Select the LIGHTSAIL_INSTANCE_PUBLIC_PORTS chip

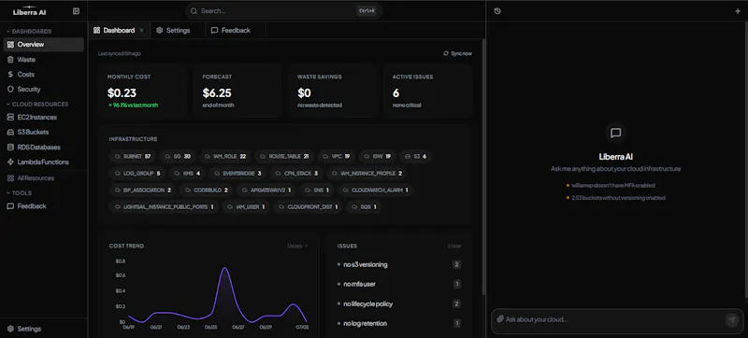click(165, 207)
